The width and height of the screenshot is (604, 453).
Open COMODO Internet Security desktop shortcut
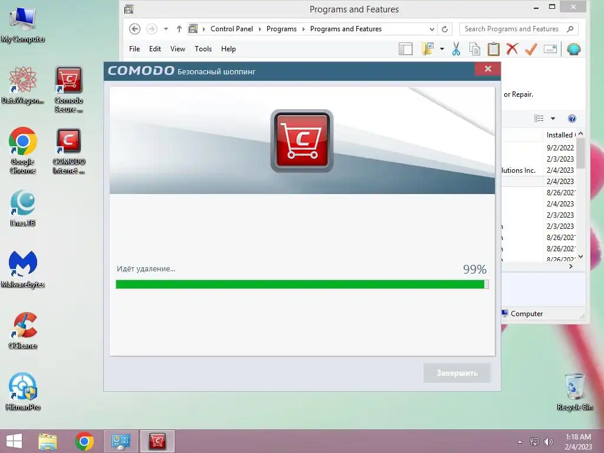[x=68, y=151]
